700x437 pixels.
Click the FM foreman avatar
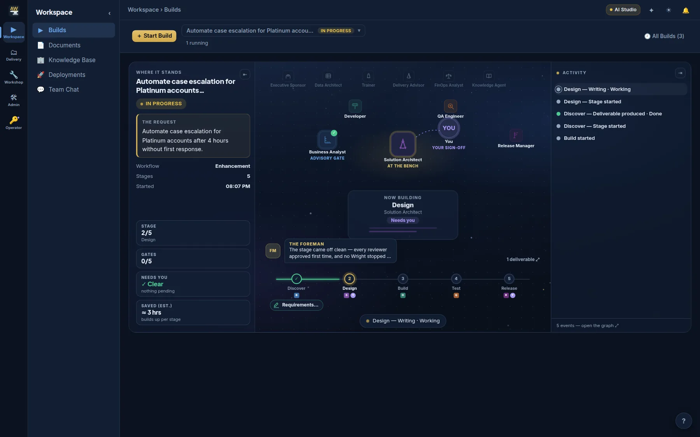(273, 251)
